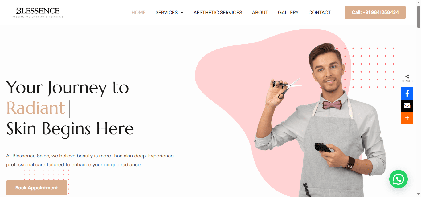Click the 'Your Journey to' headline
421x197 pixels.
pos(67,87)
